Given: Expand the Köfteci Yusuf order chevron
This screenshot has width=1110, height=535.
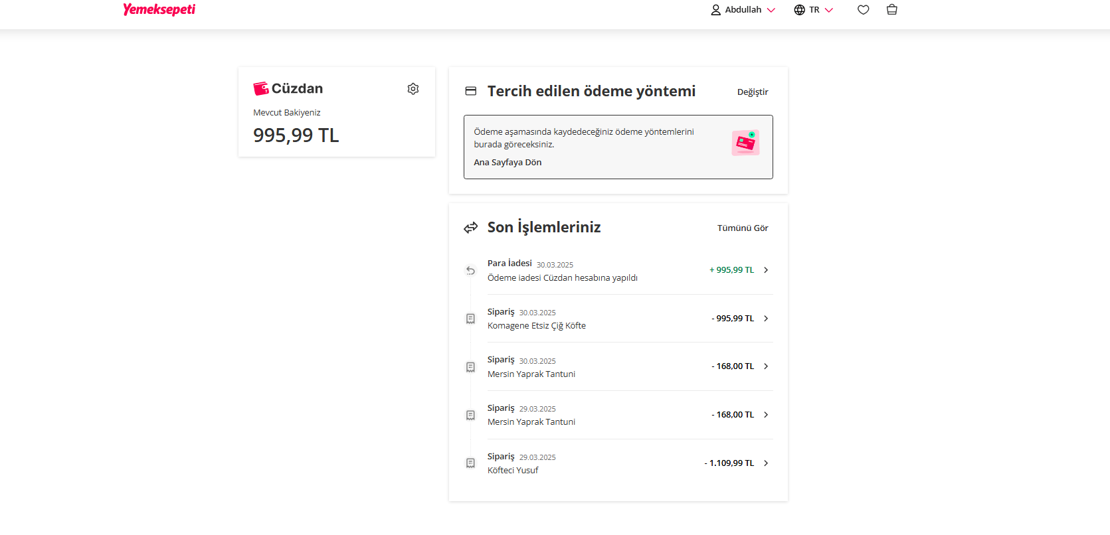Looking at the screenshot, I should (x=766, y=463).
